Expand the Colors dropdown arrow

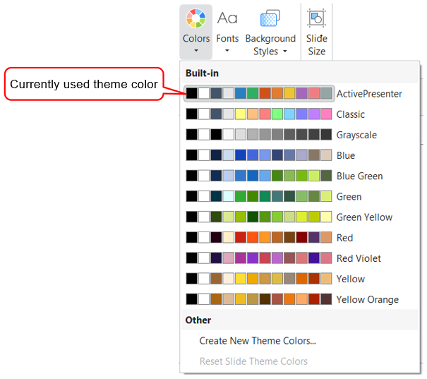point(196,51)
